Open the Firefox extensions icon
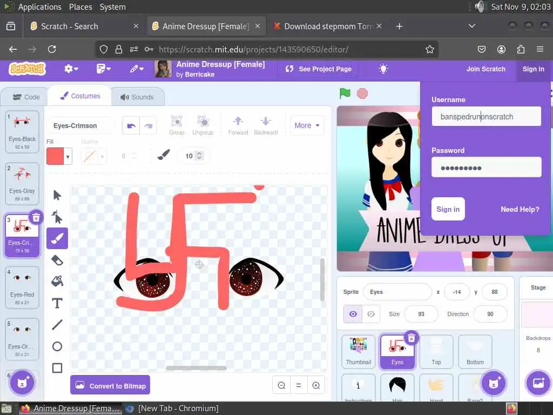The width and height of the screenshot is (553, 415). [521, 49]
